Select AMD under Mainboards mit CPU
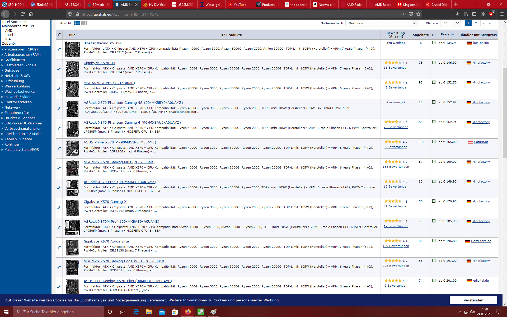Image resolution: width=507 pixels, height=317 pixels. (9, 30)
